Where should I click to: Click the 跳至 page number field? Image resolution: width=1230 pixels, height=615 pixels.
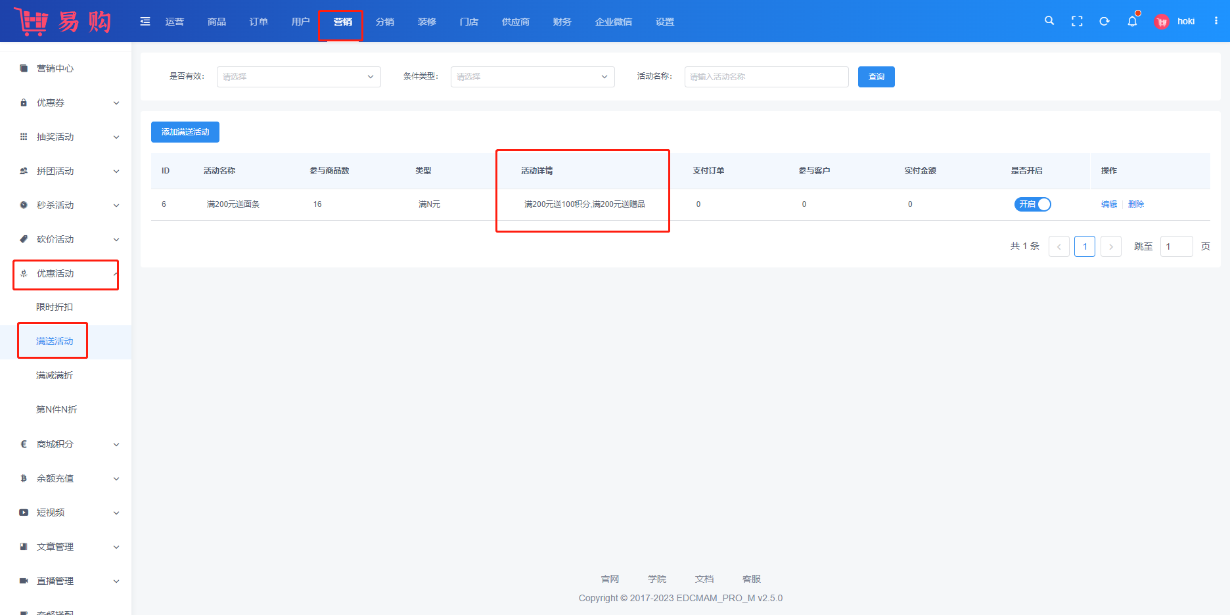[x=1176, y=246]
